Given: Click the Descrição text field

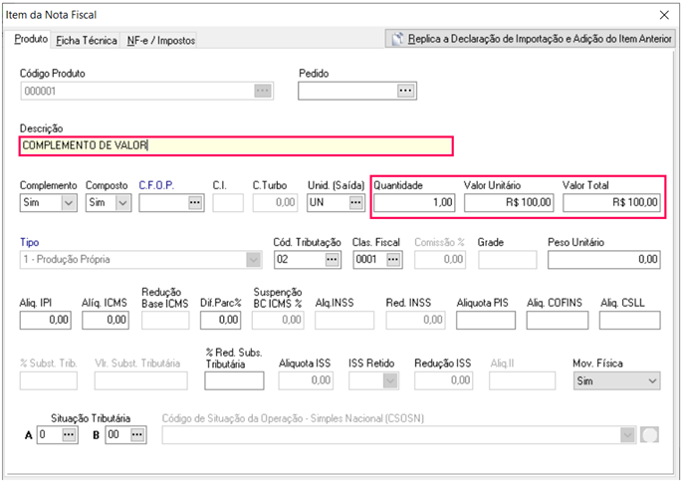Looking at the screenshot, I should coord(236,145).
